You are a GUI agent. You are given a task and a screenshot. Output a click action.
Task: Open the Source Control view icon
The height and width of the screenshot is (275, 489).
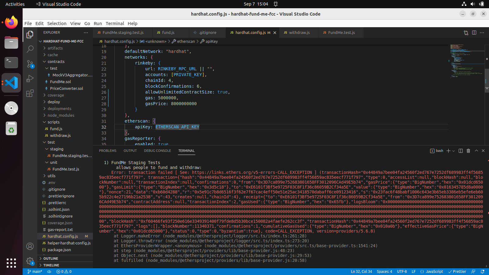click(30, 64)
